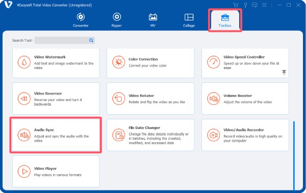This screenshot has width=306, height=193.
Task: Minimize the application window
Action: tap(279, 5)
